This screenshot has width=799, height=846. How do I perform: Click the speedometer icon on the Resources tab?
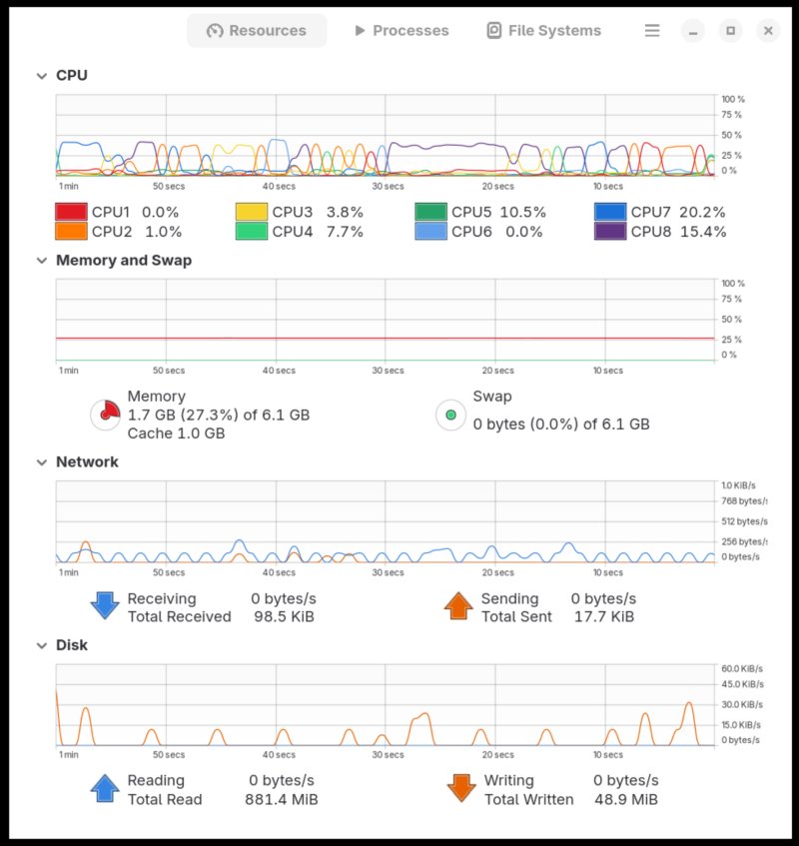(x=213, y=30)
